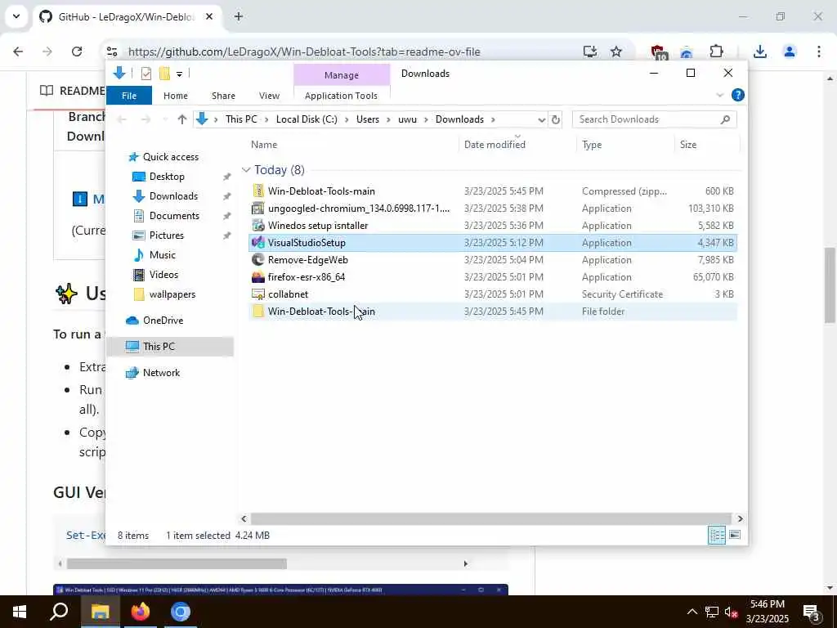Viewport: 837px width, 628px height.
Task: Select the ungoogled-chromium installer icon
Action: [258, 209]
